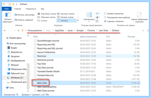Screen dimensions: 151x98
Task: Open recent locations dropdown arrow
Action: coord(15,31)
